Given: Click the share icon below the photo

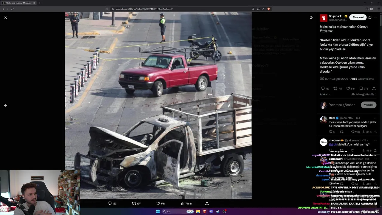Looking at the screenshot, I should (207, 203).
